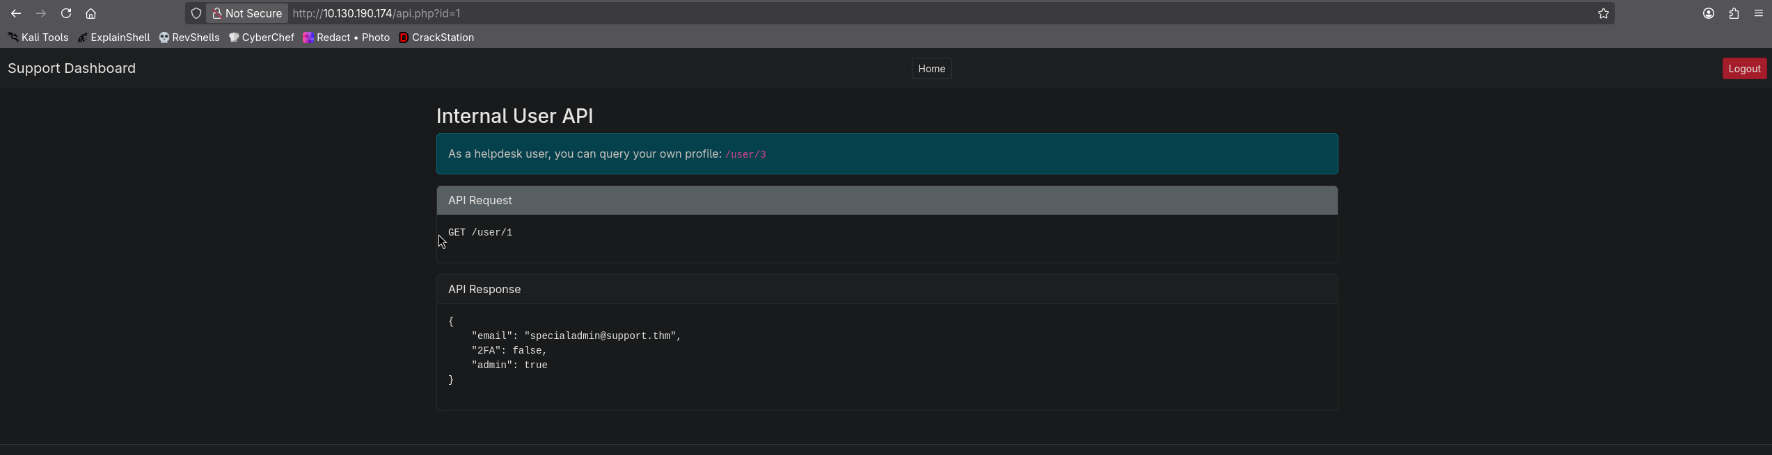Open the Redact • Photo bookmark
Image resolution: width=1772 pixels, height=455 pixels.
(347, 38)
